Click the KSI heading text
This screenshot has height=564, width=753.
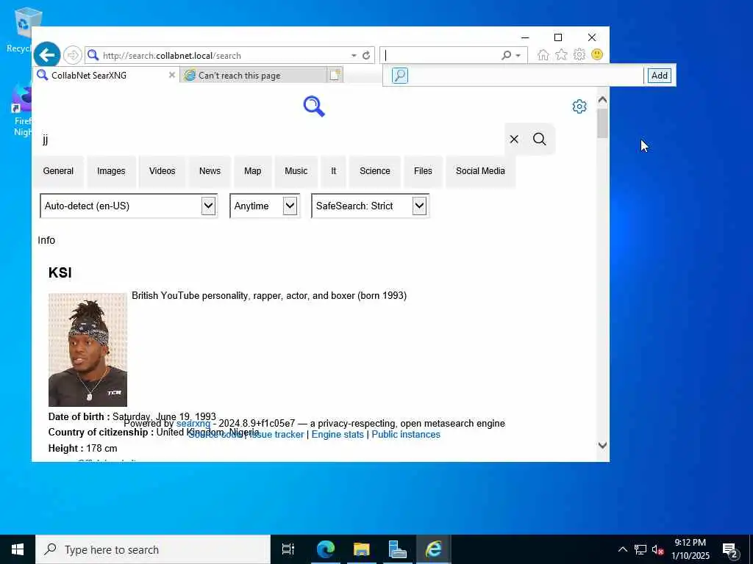(60, 273)
